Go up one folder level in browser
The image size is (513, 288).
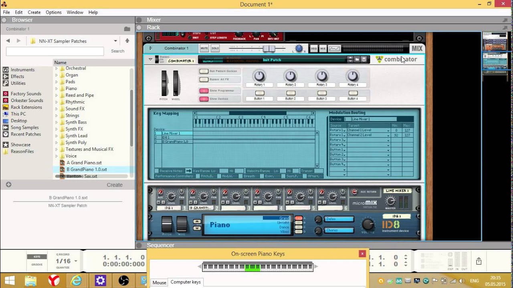pyautogui.click(x=127, y=41)
